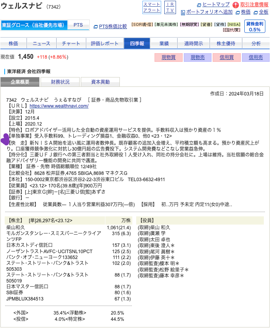
Task: Select the 企業概要 sub-tab
Action: 20,82
